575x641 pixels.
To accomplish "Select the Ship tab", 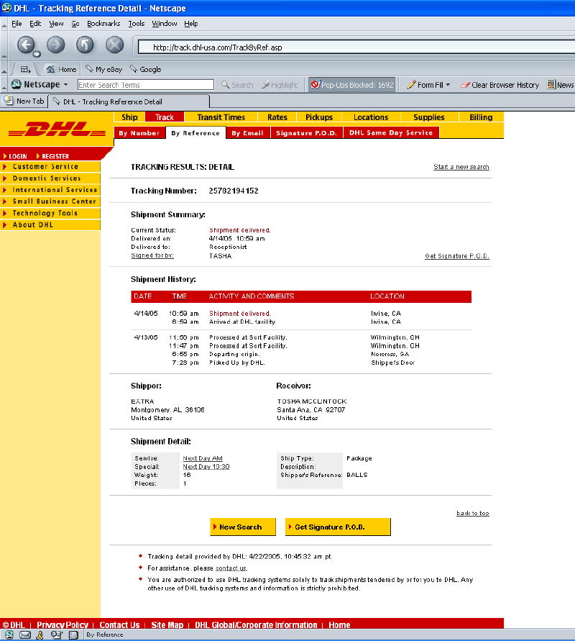I will click(x=129, y=117).
